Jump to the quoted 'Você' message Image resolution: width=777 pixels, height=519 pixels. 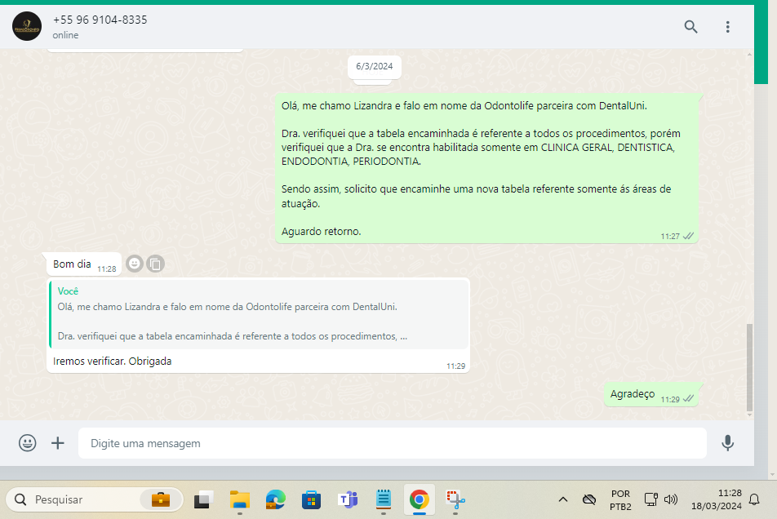258,314
